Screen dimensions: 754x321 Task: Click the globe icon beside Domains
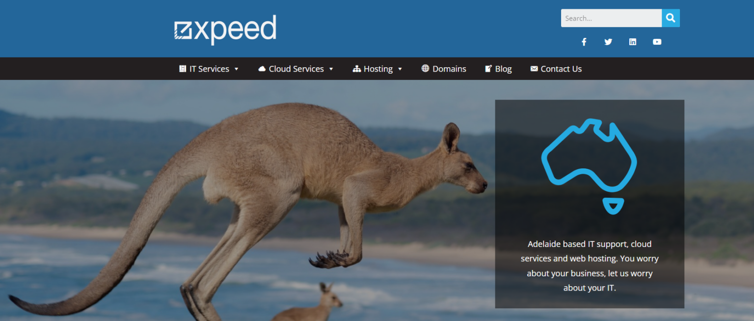[x=425, y=69]
